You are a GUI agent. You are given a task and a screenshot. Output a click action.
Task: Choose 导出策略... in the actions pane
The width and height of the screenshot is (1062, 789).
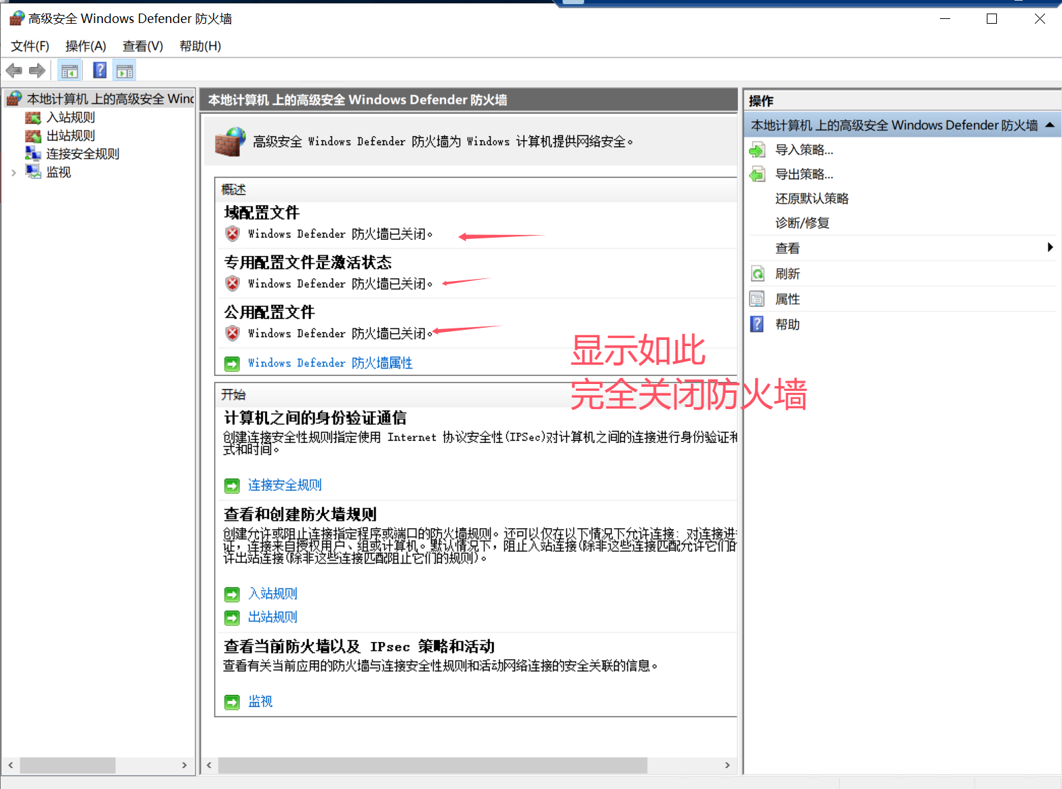point(804,174)
